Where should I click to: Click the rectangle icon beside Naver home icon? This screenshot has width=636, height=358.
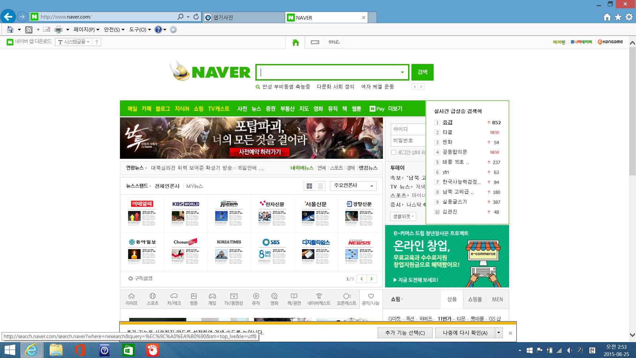(x=315, y=42)
